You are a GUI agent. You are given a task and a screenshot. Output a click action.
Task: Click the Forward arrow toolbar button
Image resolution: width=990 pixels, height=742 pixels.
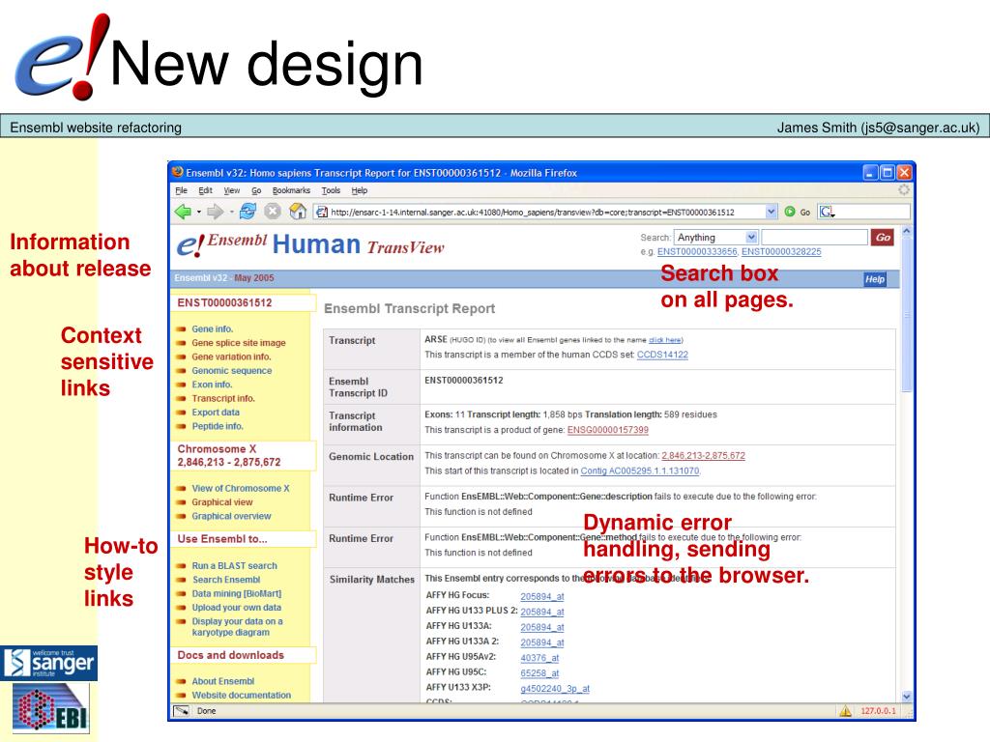tap(216, 212)
